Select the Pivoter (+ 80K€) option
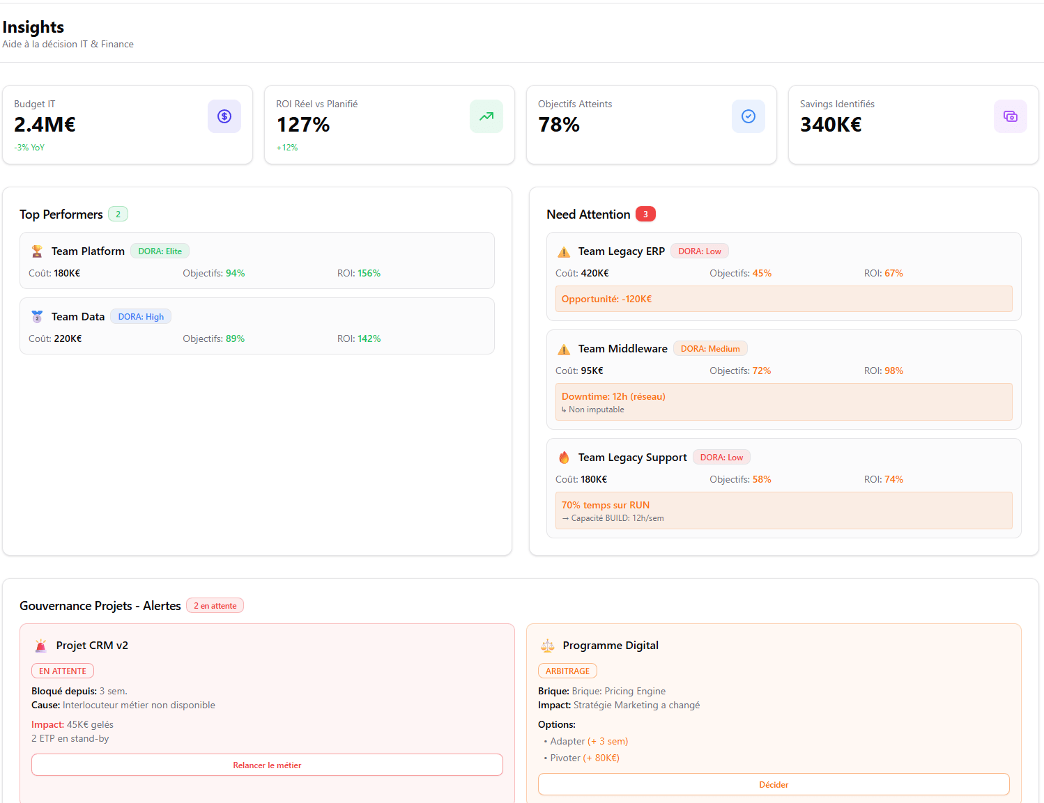Image resolution: width=1044 pixels, height=803 pixels. [x=587, y=758]
